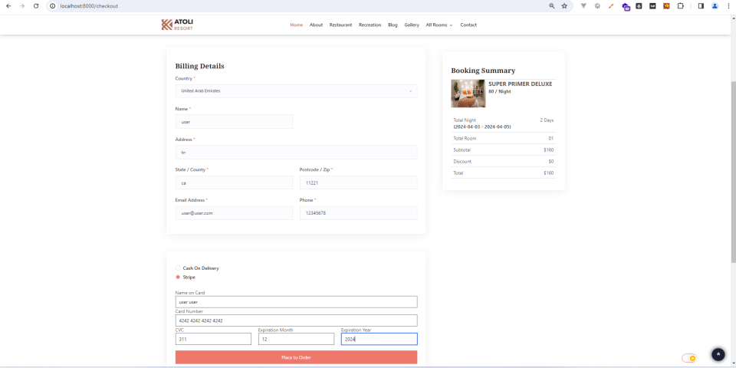Focus the Expiration Year field

[379, 339]
